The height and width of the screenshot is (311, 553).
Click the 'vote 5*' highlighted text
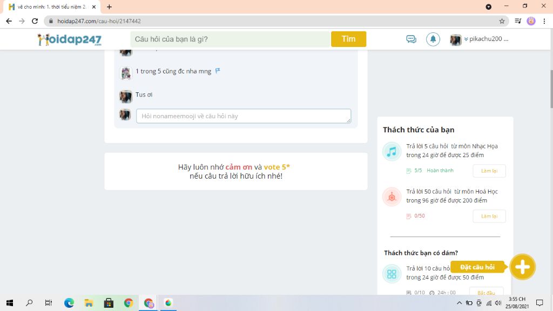pos(277,167)
